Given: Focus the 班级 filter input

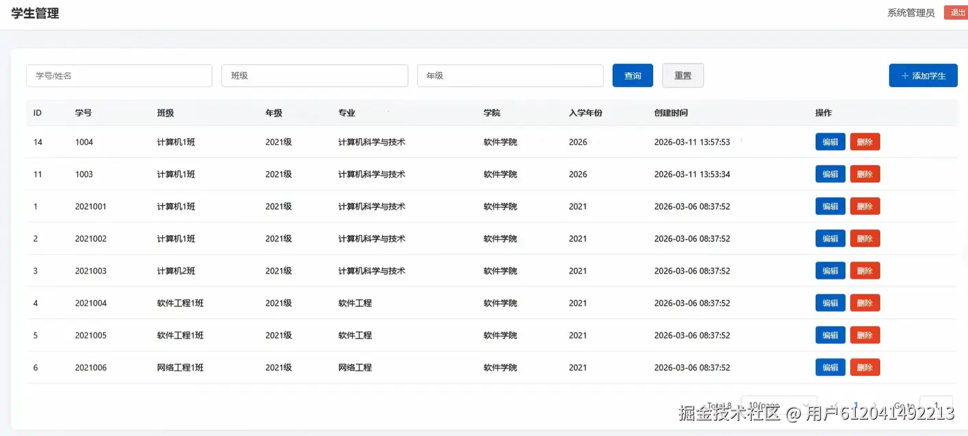Looking at the screenshot, I should (315, 76).
